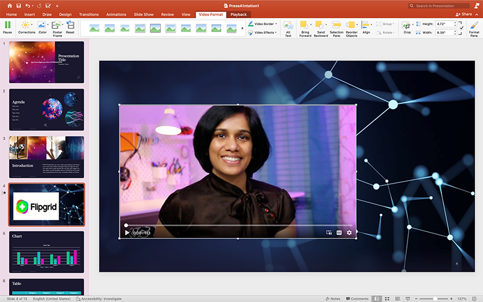Screen dimensions: 483x302
Task: Click the Height input field
Action: coord(444,24)
